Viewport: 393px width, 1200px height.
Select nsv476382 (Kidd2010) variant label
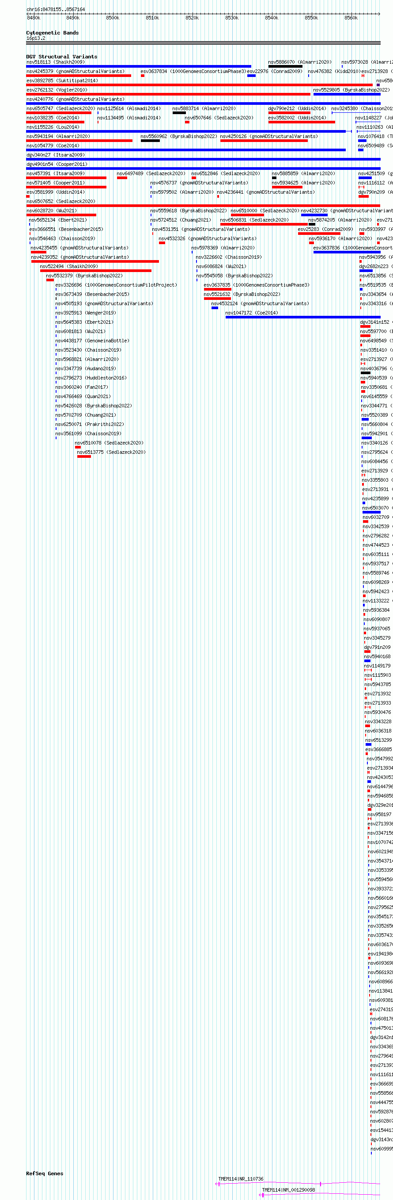point(334,71)
